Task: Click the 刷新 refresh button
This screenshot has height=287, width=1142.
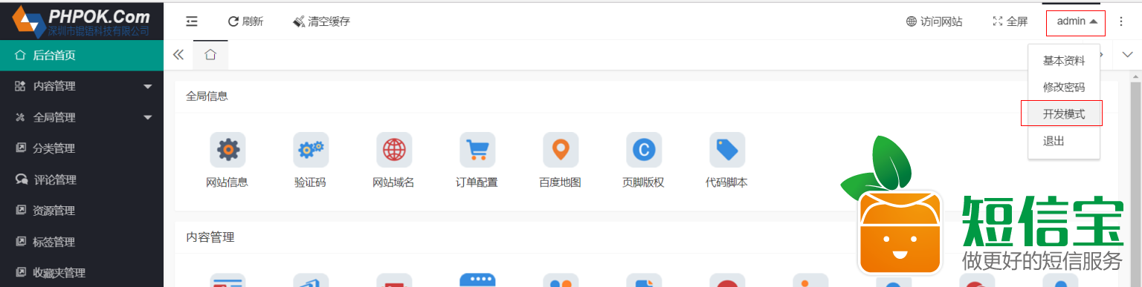Action: (x=245, y=22)
